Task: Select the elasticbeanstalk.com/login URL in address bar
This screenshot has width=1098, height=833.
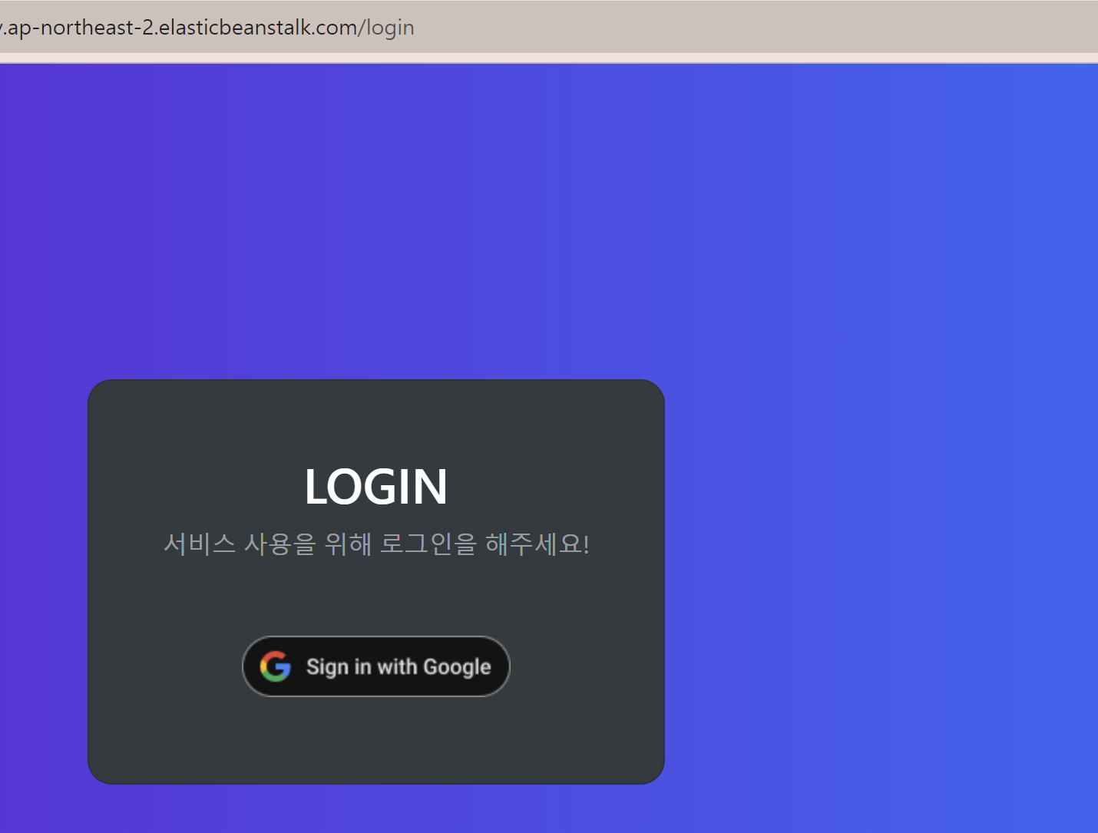Action: coord(207,28)
